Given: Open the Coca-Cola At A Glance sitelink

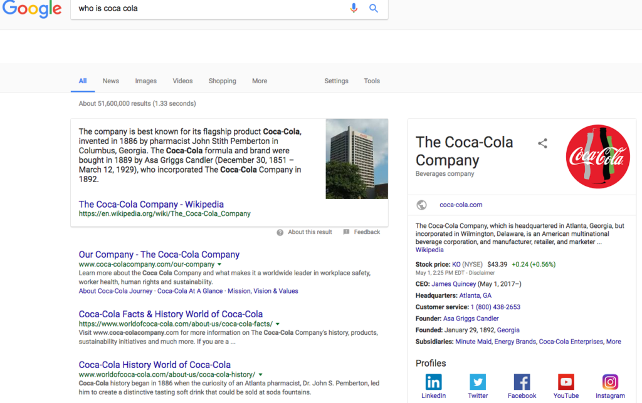Looking at the screenshot, I should [x=190, y=291].
